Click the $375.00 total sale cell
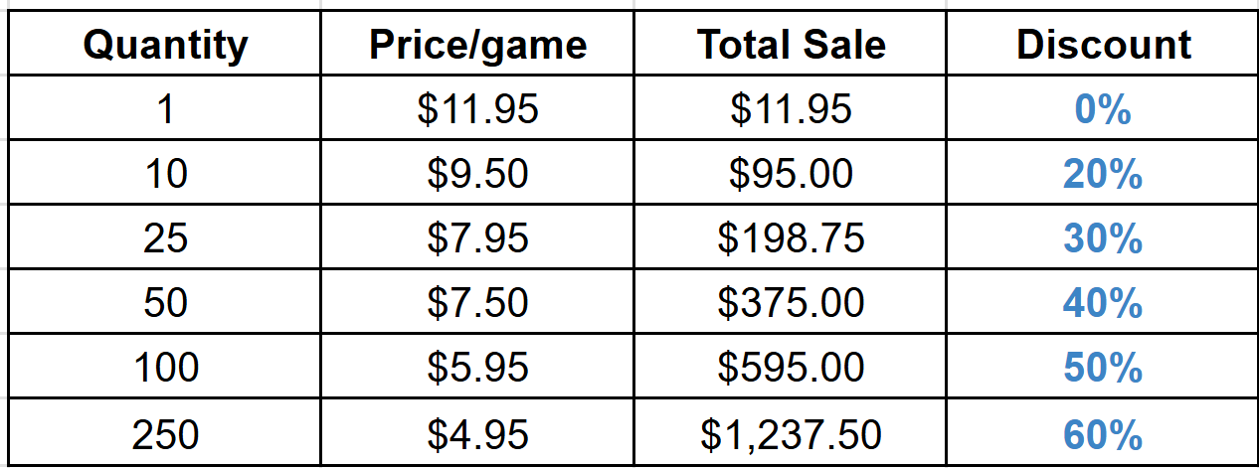Viewport: 1259px width, 468px height. coord(791,304)
